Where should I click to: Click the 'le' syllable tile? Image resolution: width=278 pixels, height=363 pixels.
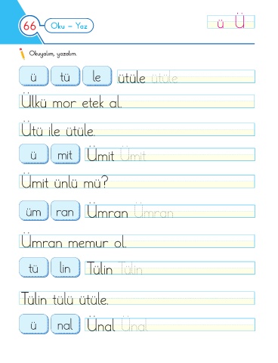coord(97,76)
